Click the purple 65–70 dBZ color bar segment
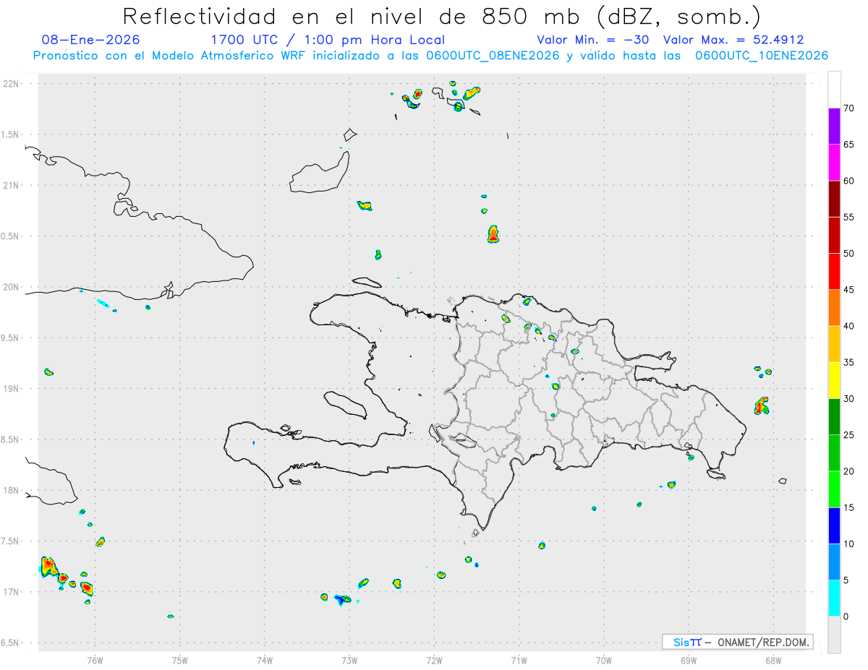The height and width of the screenshot is (670, 868). click(834, 126)
